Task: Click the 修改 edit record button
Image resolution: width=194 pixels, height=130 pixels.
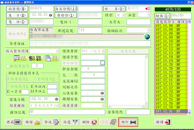Action: [51, 122]
